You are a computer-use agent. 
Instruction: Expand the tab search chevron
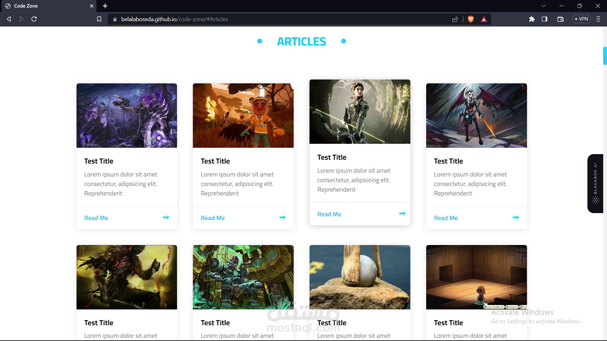tap(543, 6)
